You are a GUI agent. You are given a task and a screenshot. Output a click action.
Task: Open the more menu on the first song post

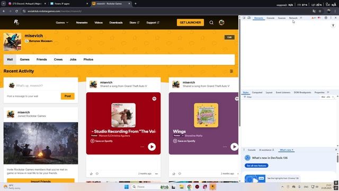click(x=157, y=173)
